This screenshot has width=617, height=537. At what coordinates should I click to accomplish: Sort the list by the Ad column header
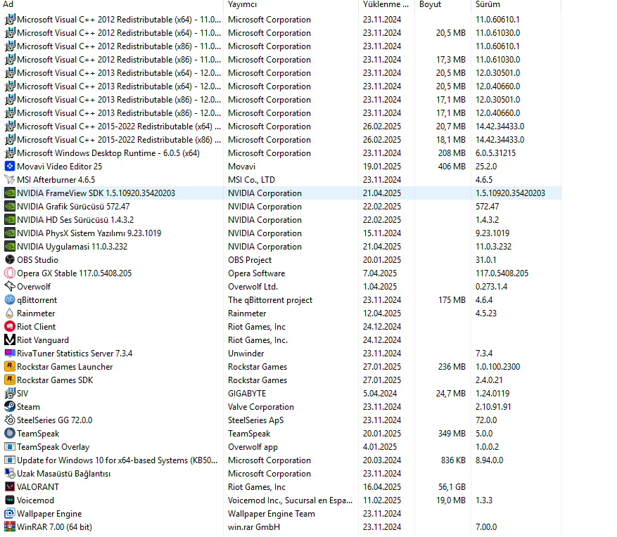click(x=112, y=5)
